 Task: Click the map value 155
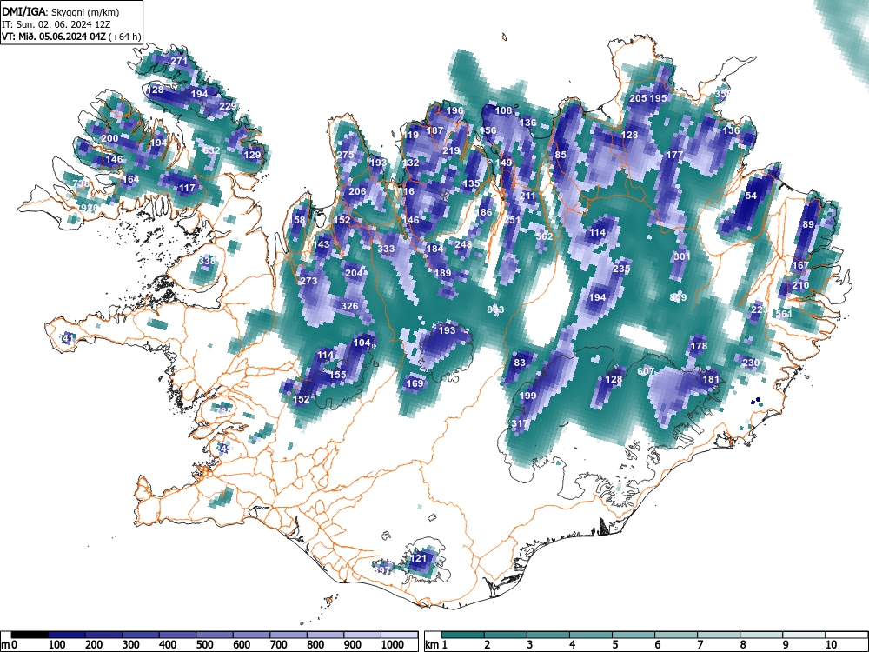tap(337, 374)
